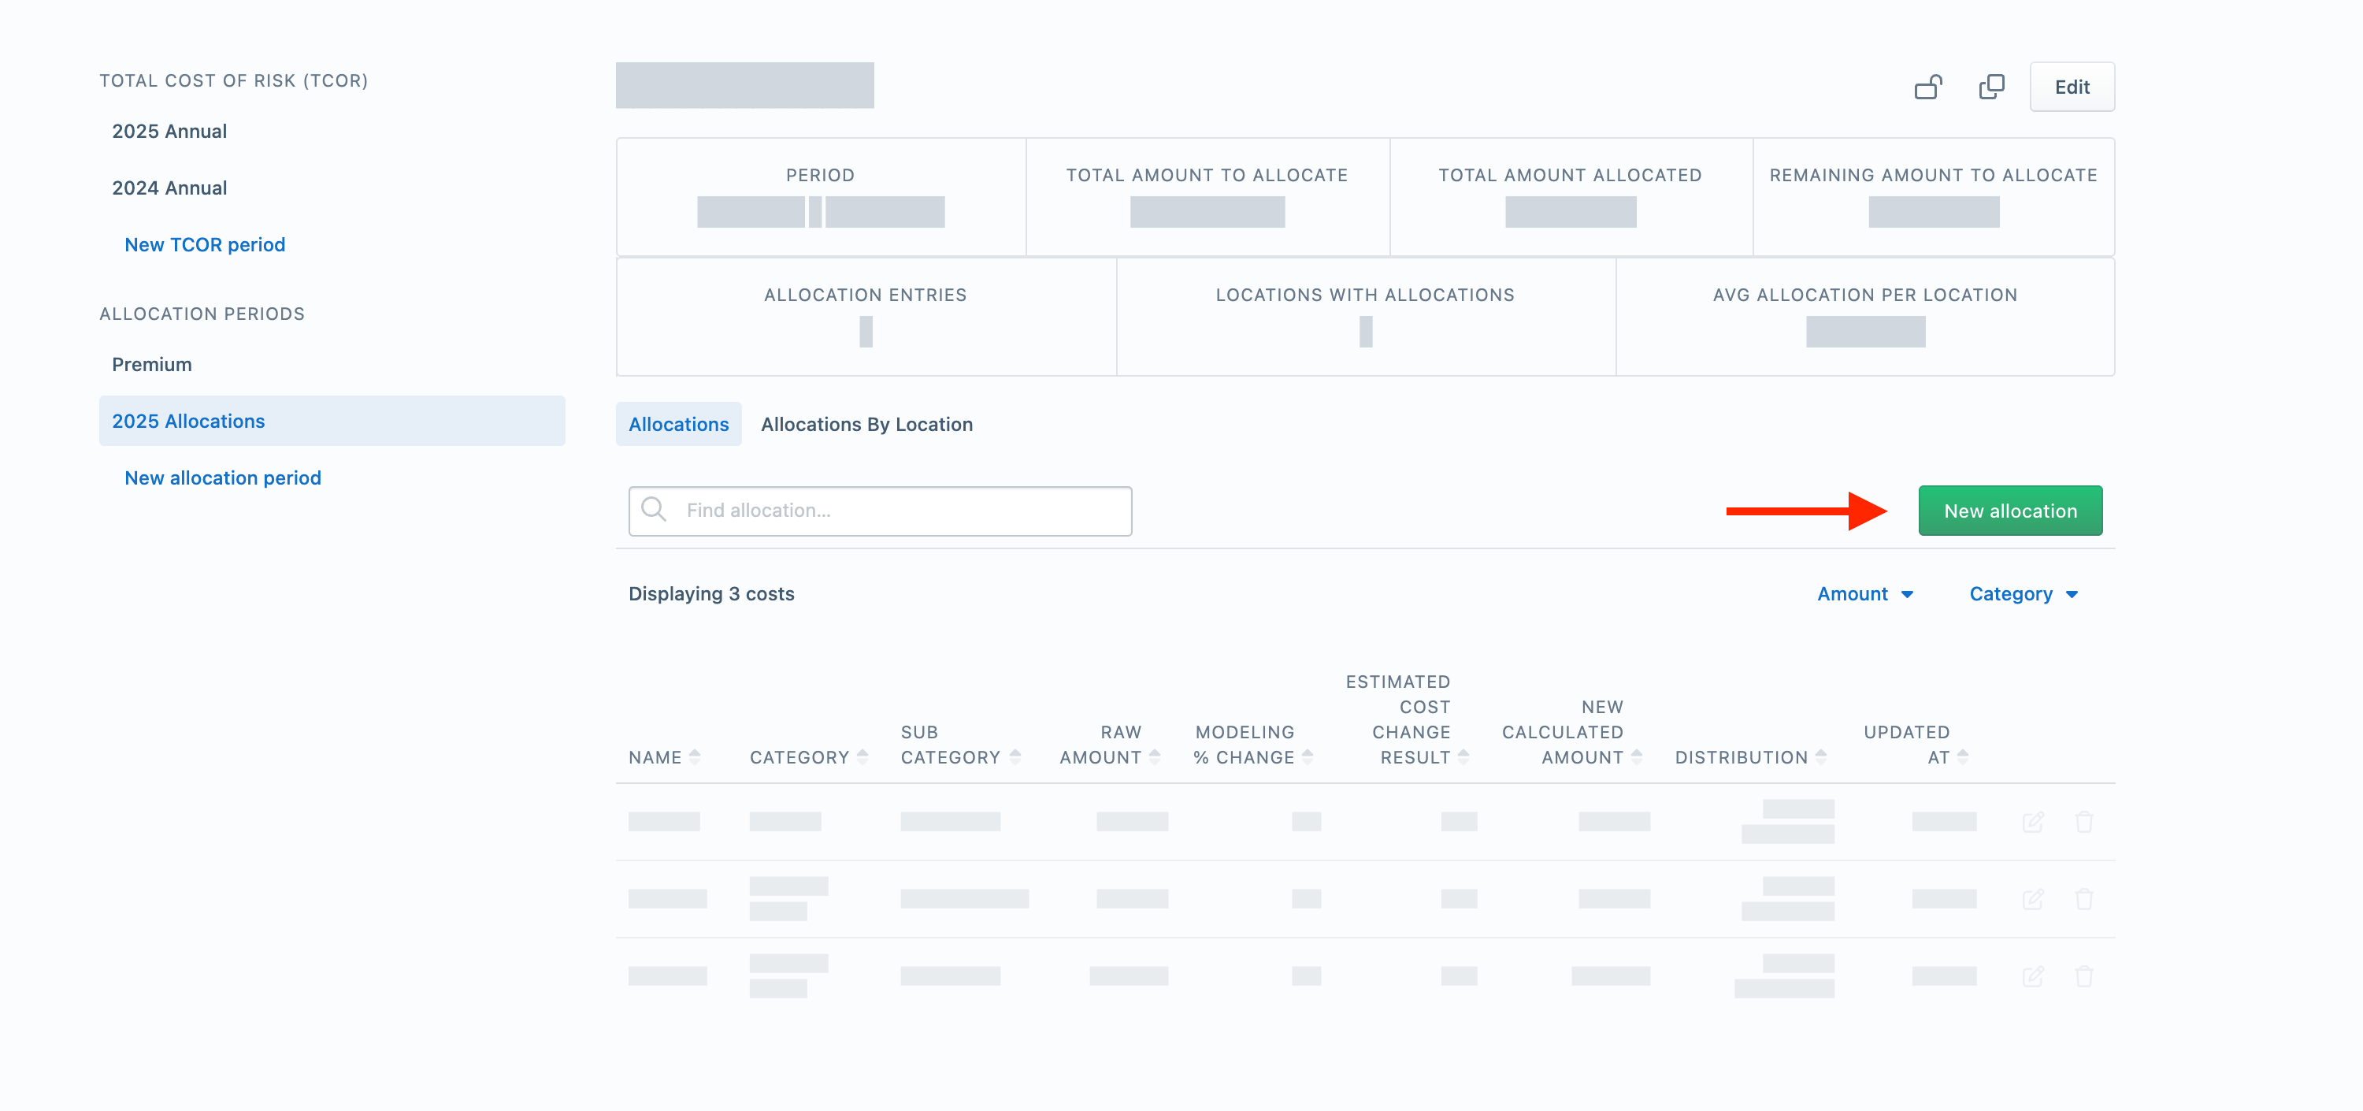Image resolution: width=2363 pixels, height=1111 pixels.
Task: Click the duplicate period copy icon
Action: 1991,87
